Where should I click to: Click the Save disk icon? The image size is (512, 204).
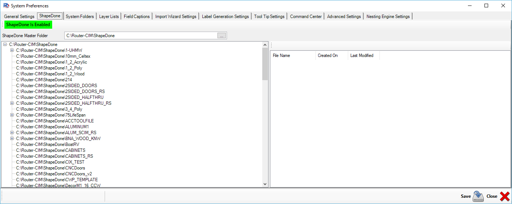[478, 196]
